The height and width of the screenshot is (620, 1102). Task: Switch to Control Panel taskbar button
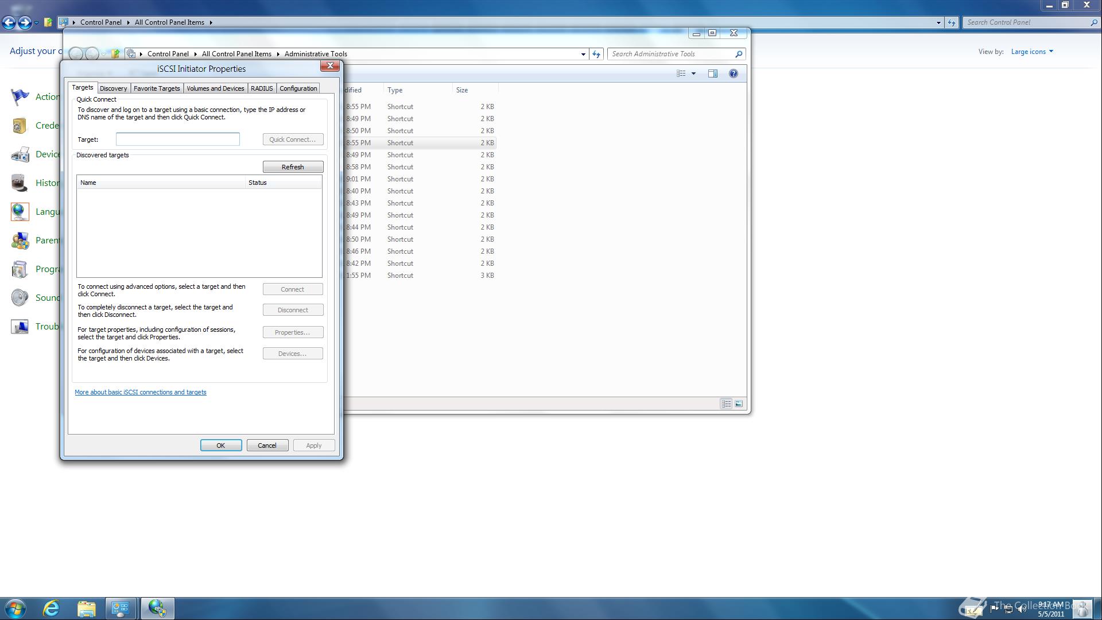pyautogui.click(x=121, y=609)
